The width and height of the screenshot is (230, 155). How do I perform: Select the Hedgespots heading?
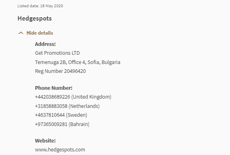pos(35,19)
